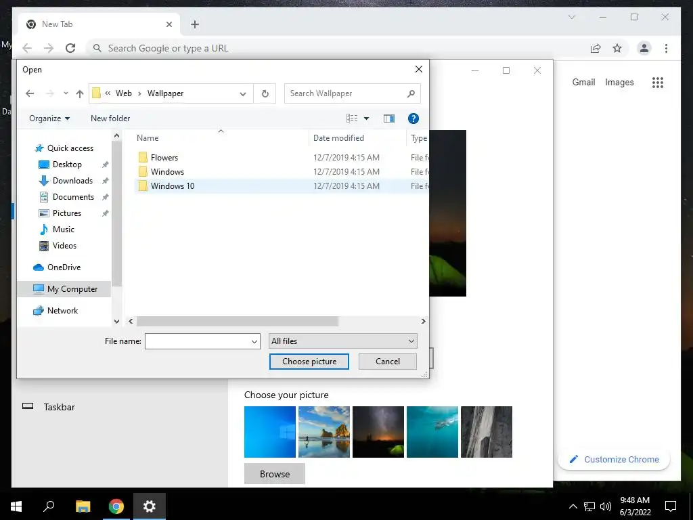This screenshot has width=693, height=520.
Task: Click Customize Chrome button
Action: (614, 460)
